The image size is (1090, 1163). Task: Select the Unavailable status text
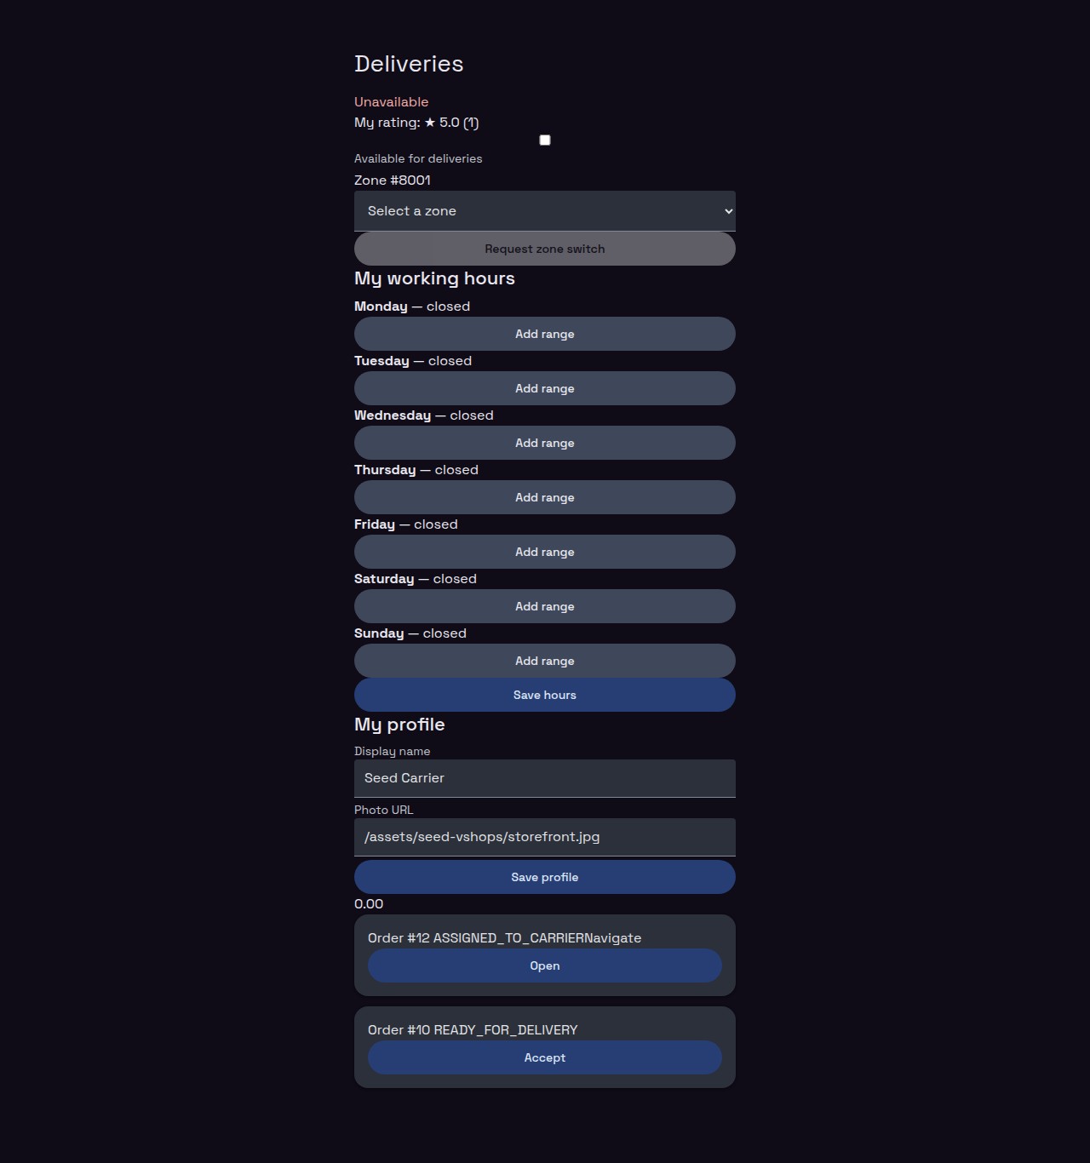point(392,102)
